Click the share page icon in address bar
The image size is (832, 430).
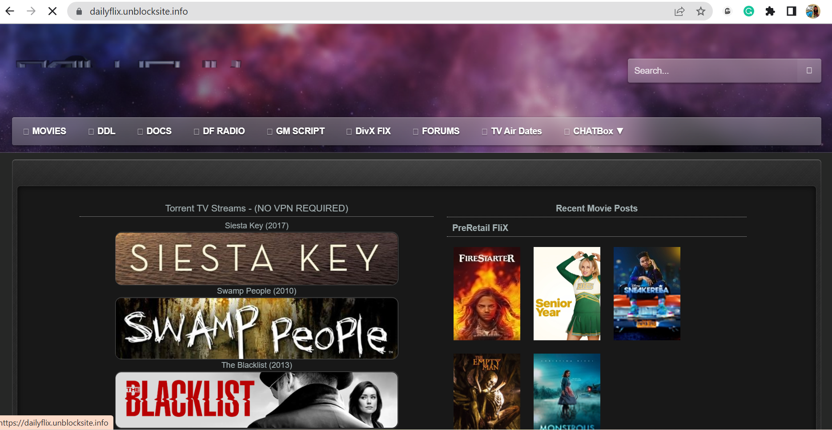[679, 11]
